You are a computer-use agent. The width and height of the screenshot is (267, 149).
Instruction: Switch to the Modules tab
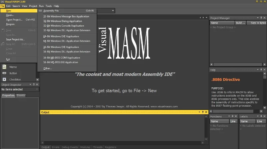pos(85,147)
